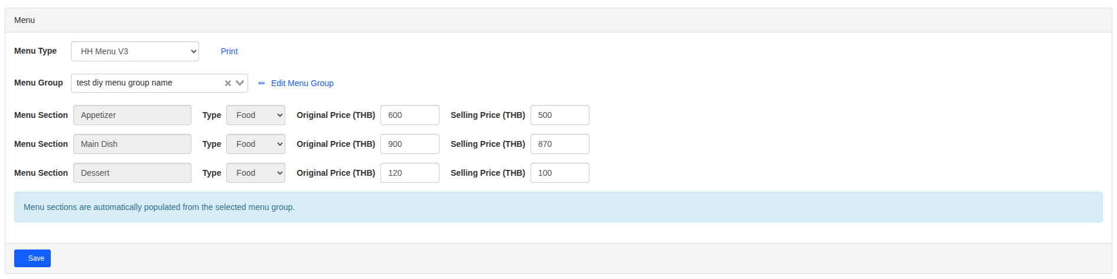
Task: Open Type dropdown for Main Dish section
Action: pyautogui.click(x=255, y=144)
